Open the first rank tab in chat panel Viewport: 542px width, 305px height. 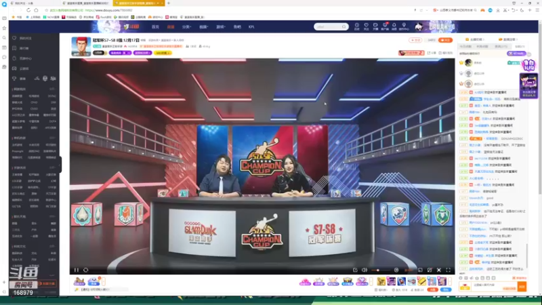pyautogui.click(x=465, y=46)
